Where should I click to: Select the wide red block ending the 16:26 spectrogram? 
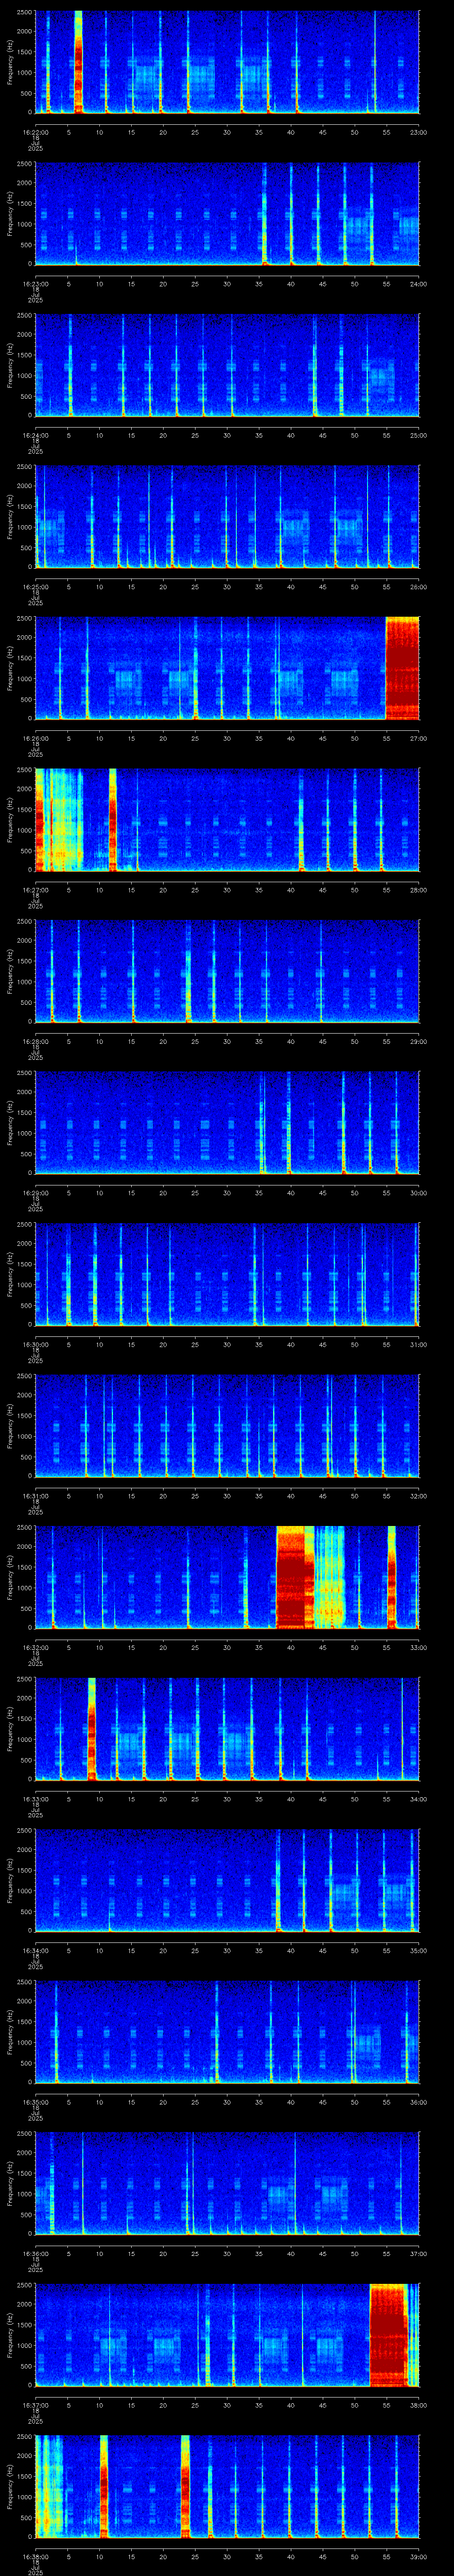[x=402, y=668]
